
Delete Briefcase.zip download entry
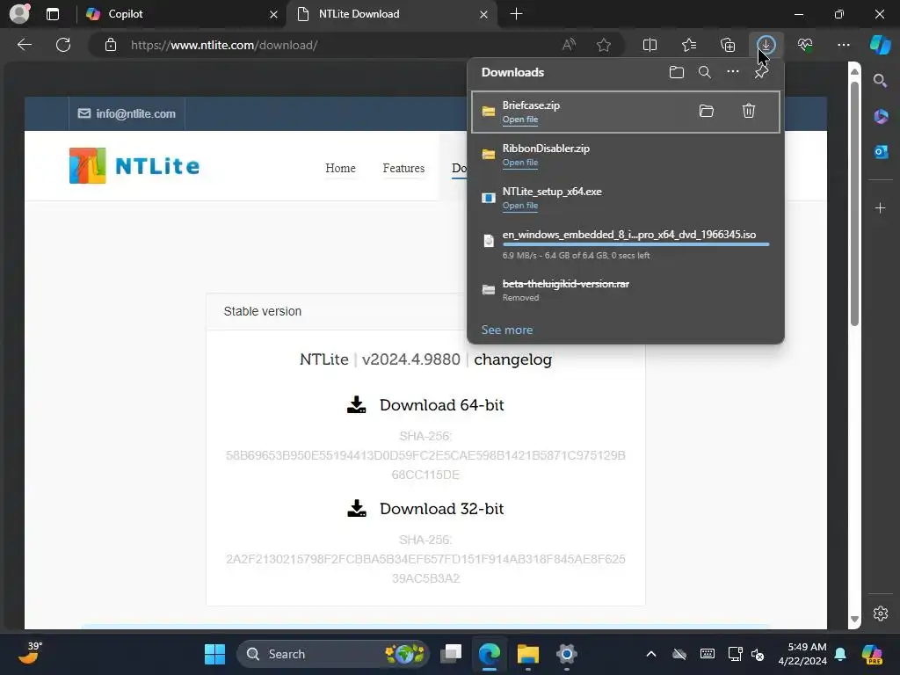pos(749,111)
